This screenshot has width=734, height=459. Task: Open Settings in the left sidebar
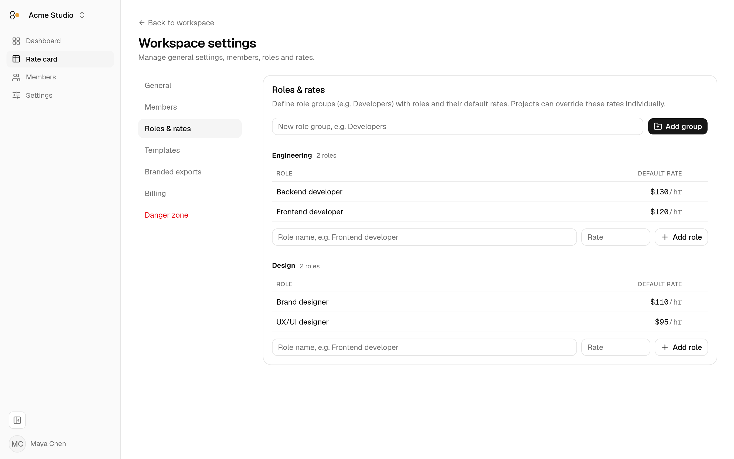click(60, 95)
